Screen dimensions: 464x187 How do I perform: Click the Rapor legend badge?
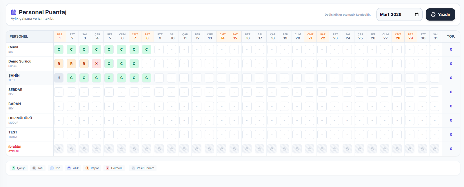click(92, 168)
